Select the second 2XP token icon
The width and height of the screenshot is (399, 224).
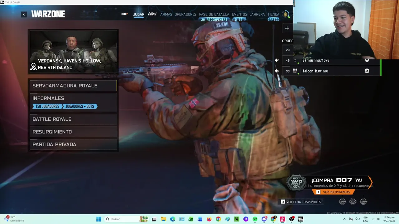click(x=353, y=202)
